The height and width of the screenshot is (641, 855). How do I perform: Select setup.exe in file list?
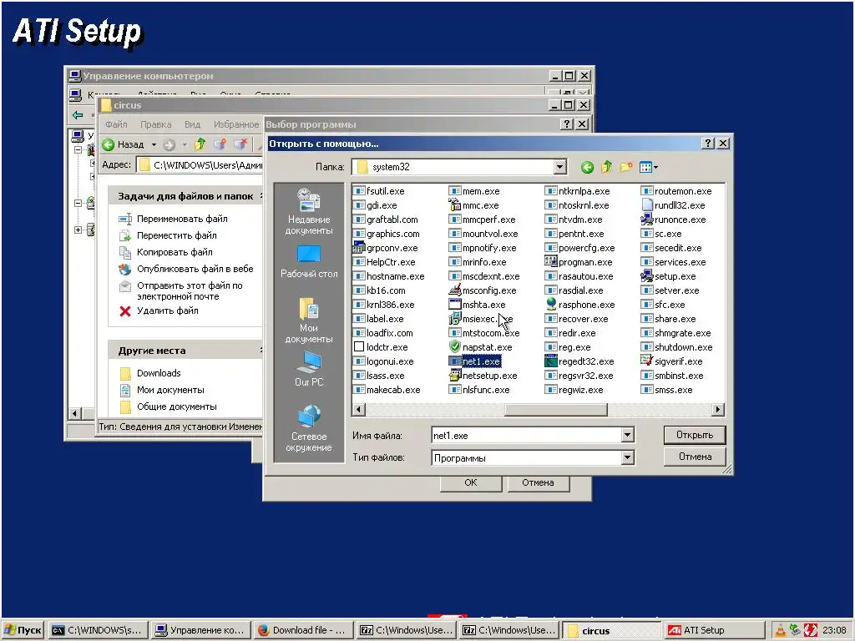(x=669, y=276)
